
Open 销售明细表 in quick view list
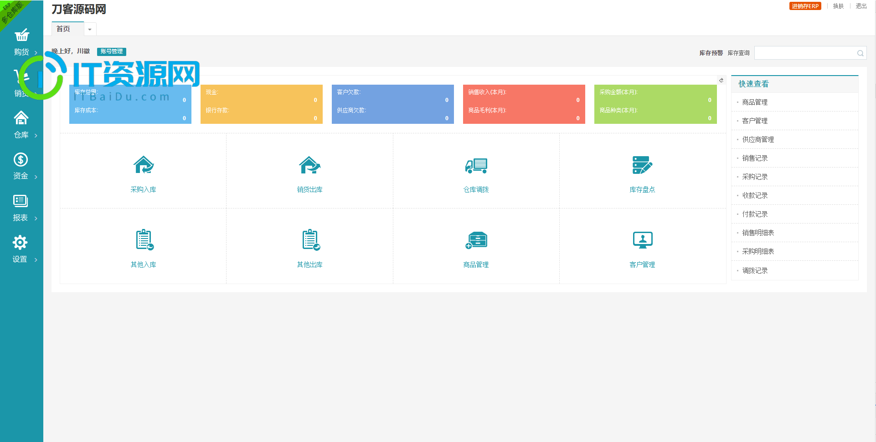tap(758, 233)
